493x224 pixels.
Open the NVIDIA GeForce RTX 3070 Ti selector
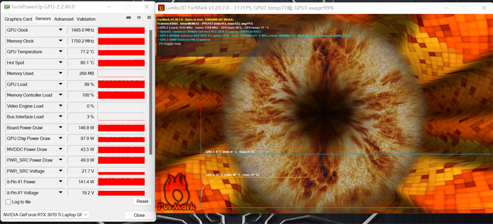[46, 215]
